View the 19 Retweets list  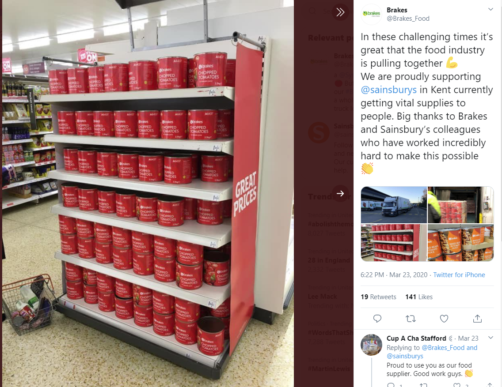(378, 297)
